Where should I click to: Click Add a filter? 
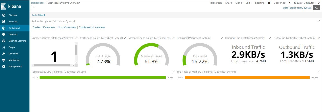coord(38,15)
